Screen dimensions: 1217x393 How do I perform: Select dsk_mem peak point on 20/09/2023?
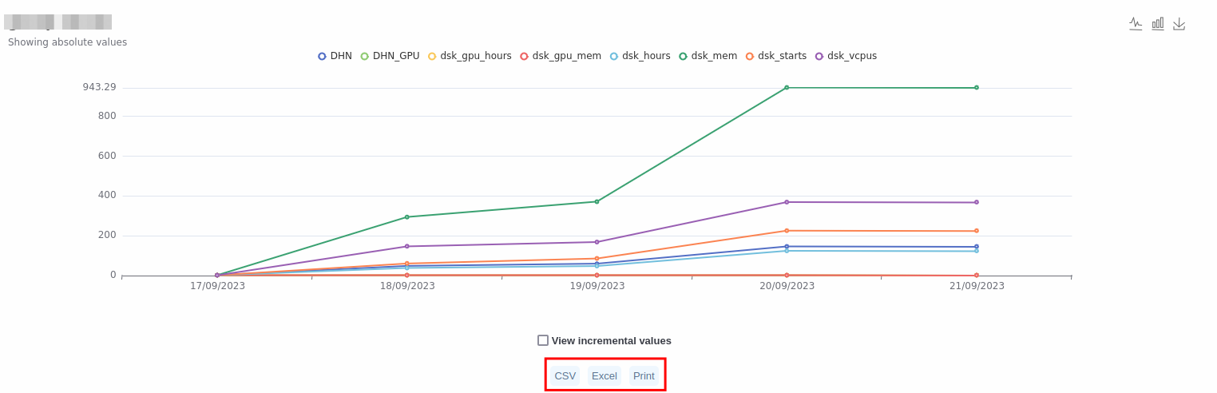pos(787,88)
